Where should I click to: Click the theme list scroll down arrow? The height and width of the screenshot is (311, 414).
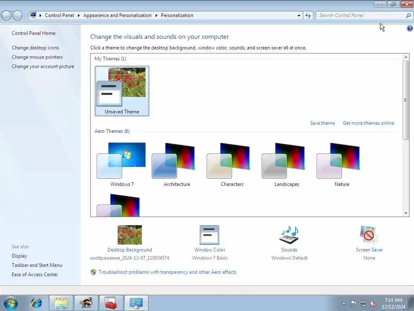pyautogui.click(x=406, y=213)
